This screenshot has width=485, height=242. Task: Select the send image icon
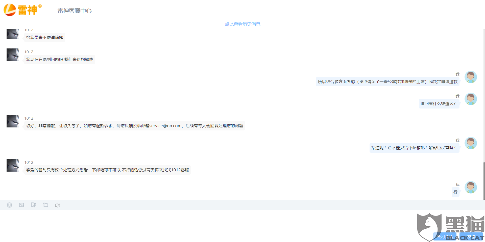pyautogui.click(x=21, y=205)
